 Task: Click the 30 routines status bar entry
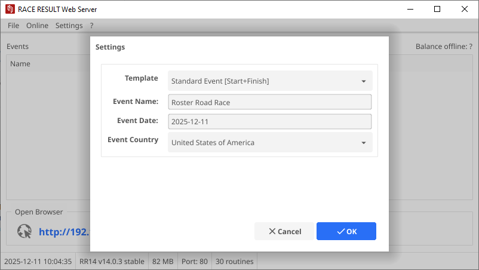[x=235, y=262]
